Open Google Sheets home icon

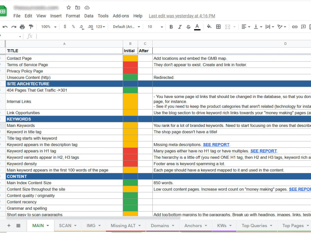click(x=3, y=11)
